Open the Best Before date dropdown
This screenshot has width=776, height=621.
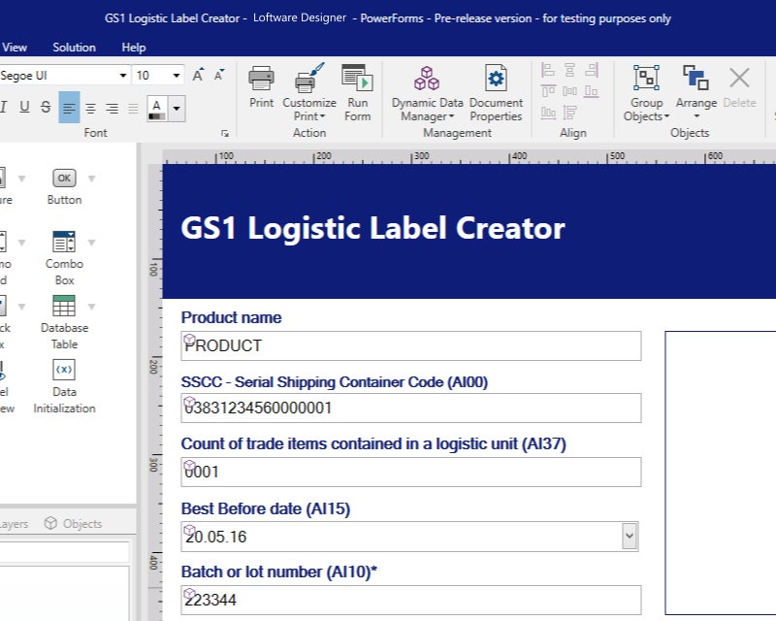click(629, 536)
